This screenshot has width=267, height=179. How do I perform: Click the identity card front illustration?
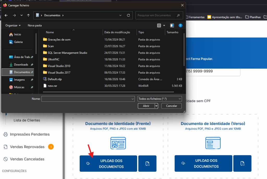click(118, 143)
